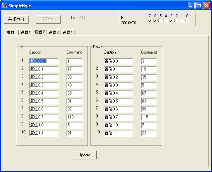Click Up caption field 复位0.5
212x172 pixels.
tap(44, 101)
